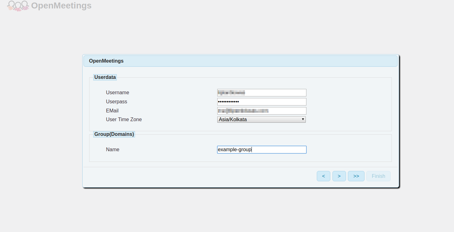Focus the Userpass password field
The height and width of the screenshot is (232, 454).
pyautogui.click(x=262, y=102)
